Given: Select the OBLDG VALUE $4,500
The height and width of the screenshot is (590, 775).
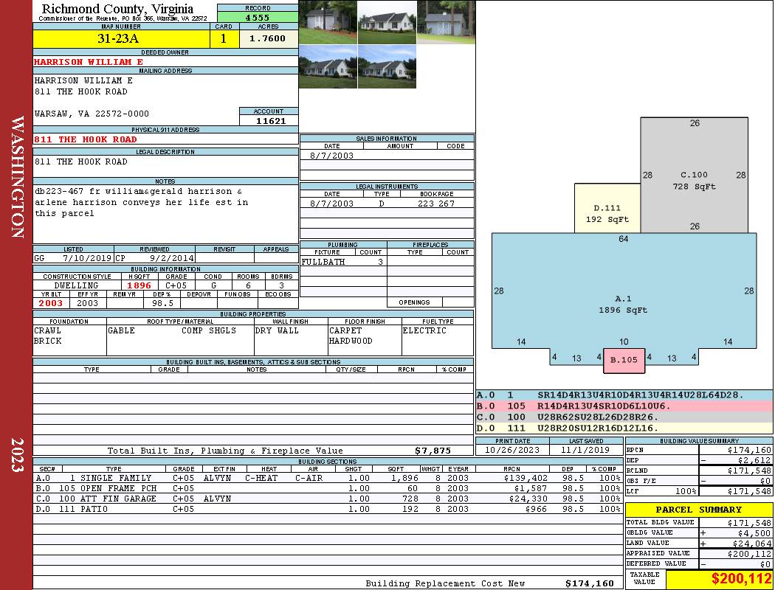Looking at the screenshot, I should coord(754,533).
